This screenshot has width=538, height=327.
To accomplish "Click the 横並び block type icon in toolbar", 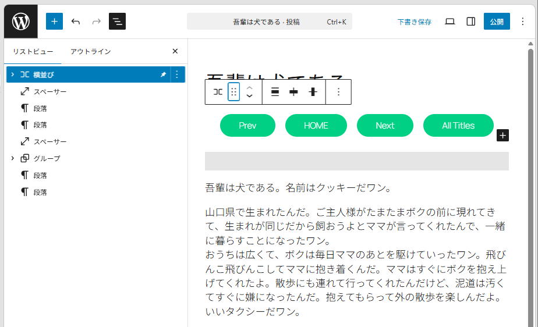I will click(217, 92).
